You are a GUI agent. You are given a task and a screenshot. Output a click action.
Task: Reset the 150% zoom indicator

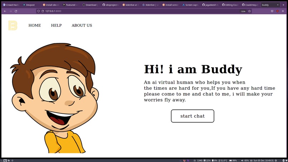(x=243, y=11)
